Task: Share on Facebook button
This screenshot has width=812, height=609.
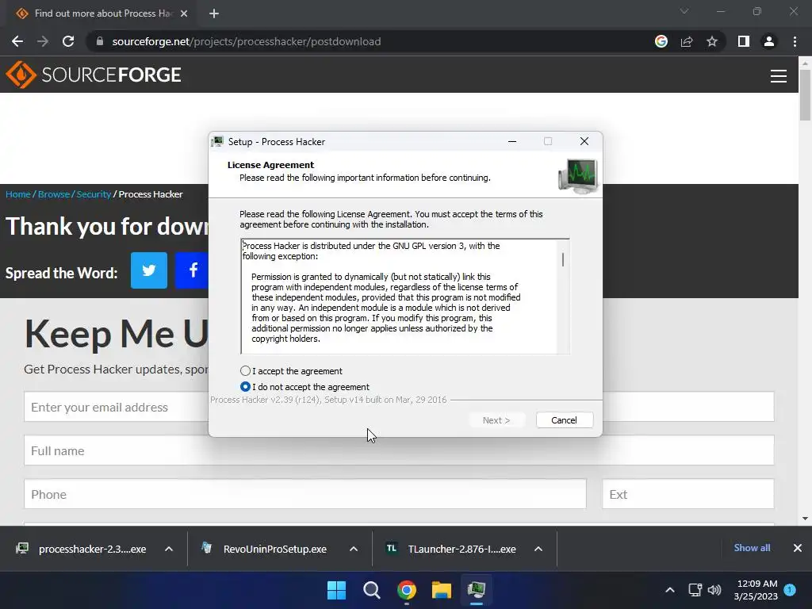Action: click(192, 270)
